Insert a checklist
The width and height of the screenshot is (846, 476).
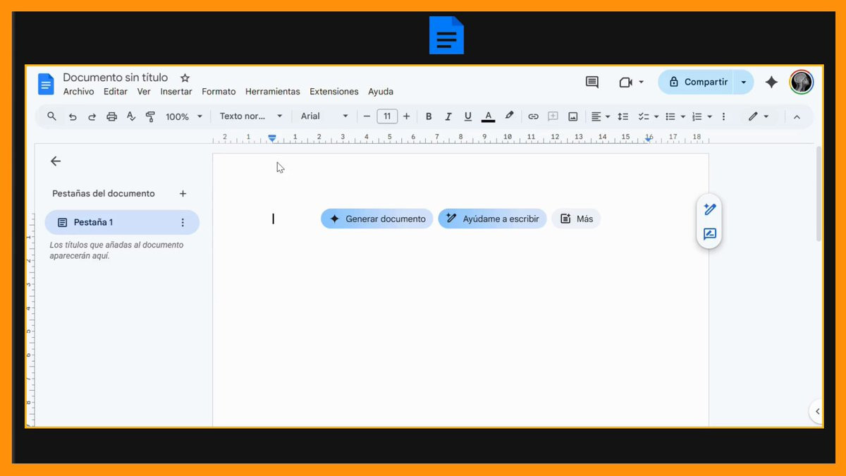coord(643,116)
